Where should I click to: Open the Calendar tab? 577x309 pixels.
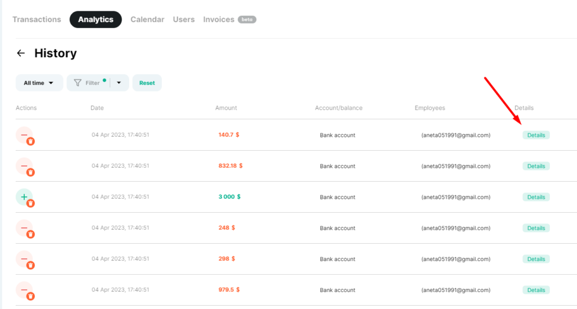point(147,20)
